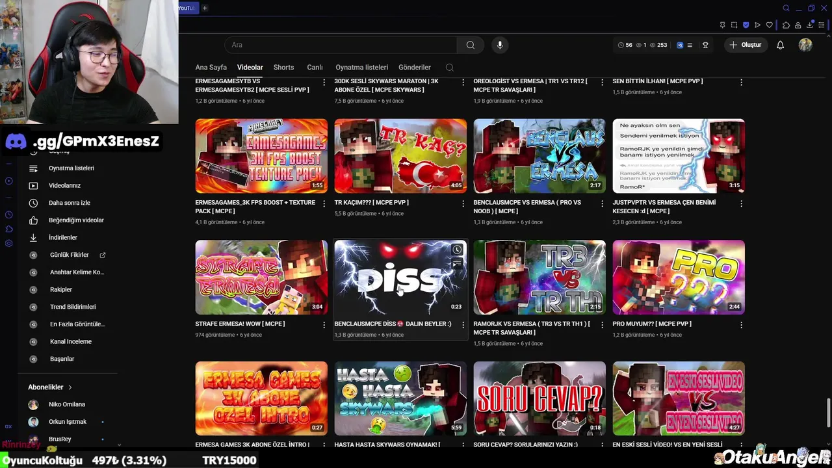Click Add to queue icon on DISS thumbnail
Image resolution: width=832 pixels, height=468 pixels.
pyautogui.click(x=457, y=263)
